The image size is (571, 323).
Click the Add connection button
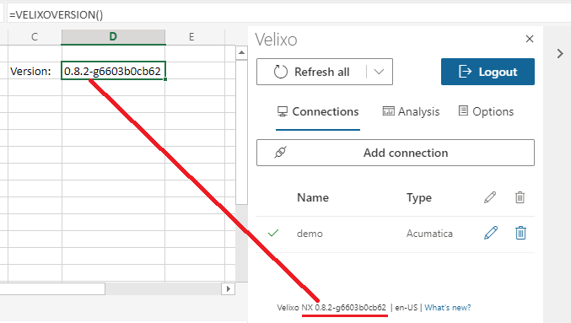(x=396, y=153)
